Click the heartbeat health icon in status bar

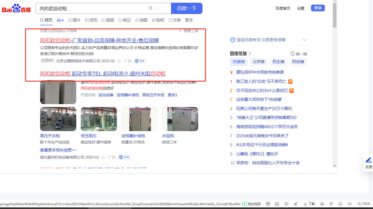[286, 204]
